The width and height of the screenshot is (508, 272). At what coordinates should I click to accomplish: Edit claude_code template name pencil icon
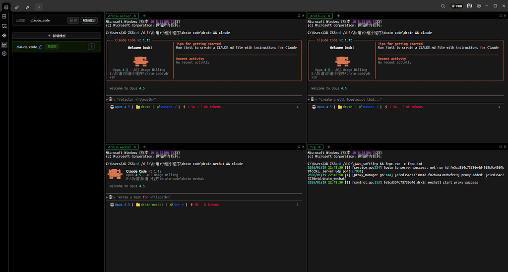point(40,47)
